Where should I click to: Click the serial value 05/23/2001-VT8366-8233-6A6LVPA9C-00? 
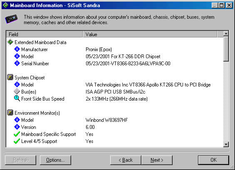(128, 64)
